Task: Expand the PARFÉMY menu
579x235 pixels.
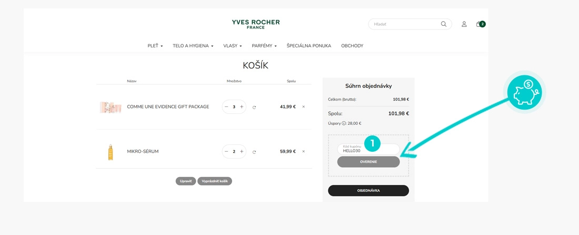Action: 264,46
